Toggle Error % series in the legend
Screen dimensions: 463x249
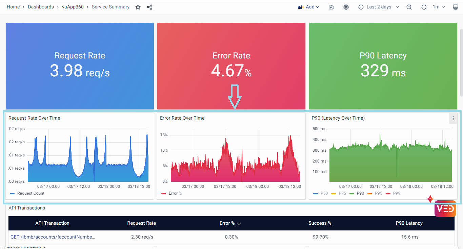(175, 193)
